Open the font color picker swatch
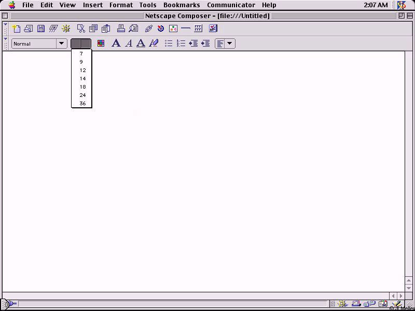 click(101, 44)
